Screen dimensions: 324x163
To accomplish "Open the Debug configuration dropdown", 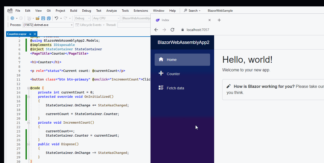I will click(x=82, y=18).
